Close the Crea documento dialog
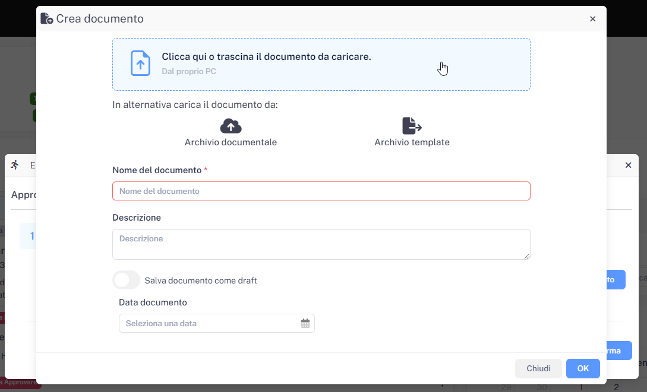The width and height of the screenshot is (647, 392). [x=592, y=19]
